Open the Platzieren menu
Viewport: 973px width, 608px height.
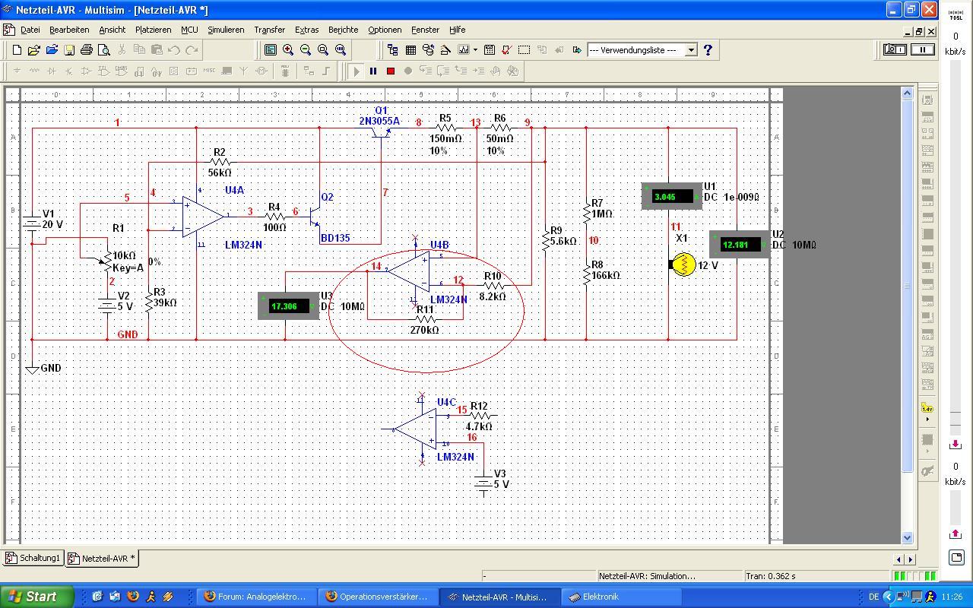153,30
